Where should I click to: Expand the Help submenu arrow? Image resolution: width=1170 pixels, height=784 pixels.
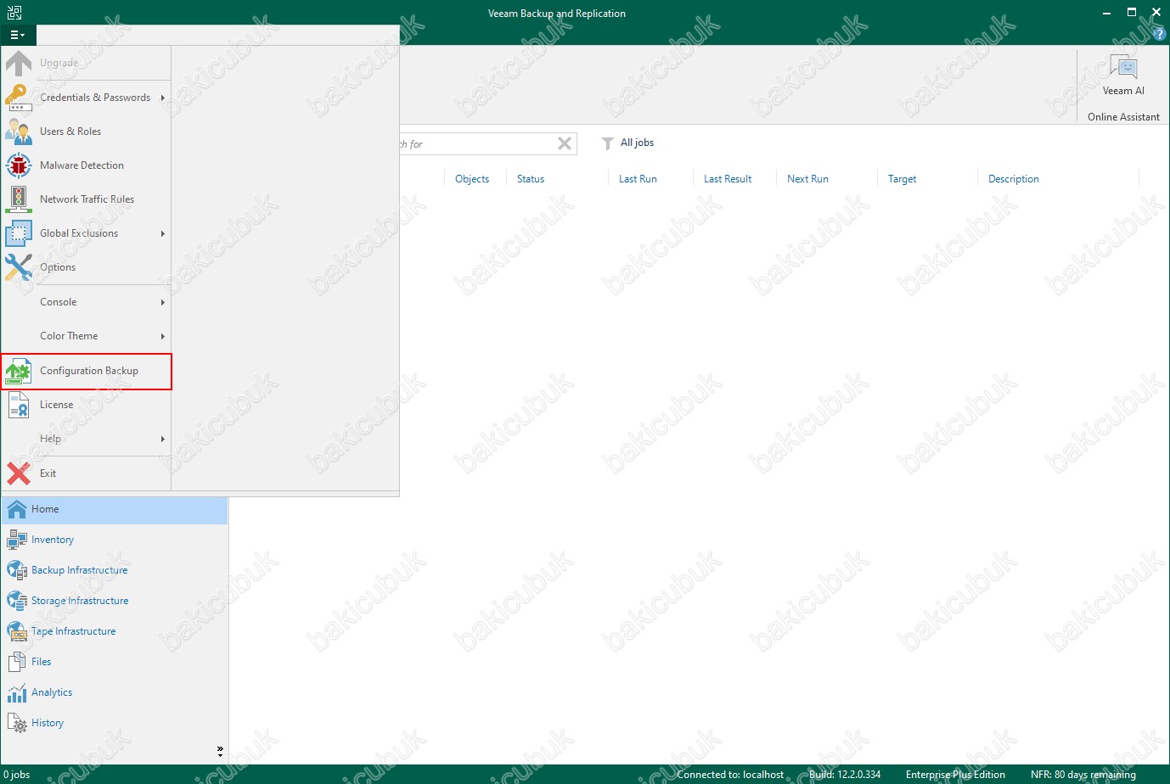click(163, 439)
